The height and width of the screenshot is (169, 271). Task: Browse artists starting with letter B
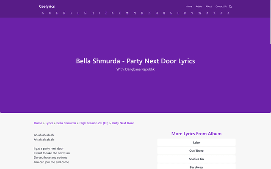click(x=50, y=13)
